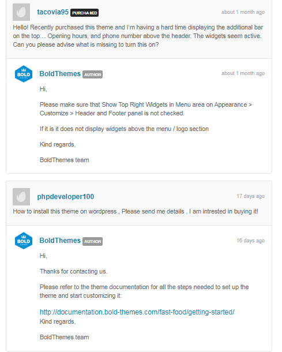Click the AUTHOR badge in the first reply

[93, 74]
